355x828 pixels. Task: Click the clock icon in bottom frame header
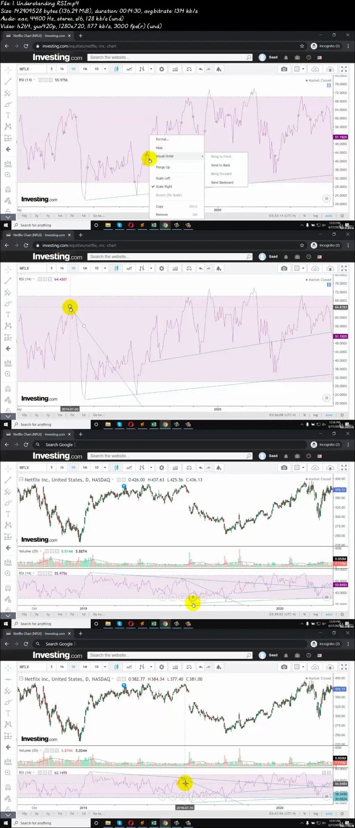[309, 655]
